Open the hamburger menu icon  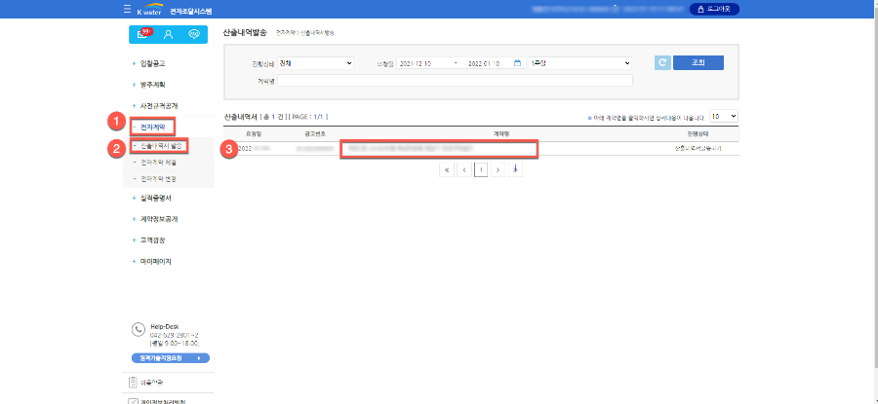[127, 10]
